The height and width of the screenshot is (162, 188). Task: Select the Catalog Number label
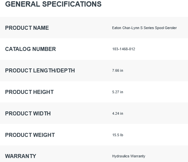[30, 49]
